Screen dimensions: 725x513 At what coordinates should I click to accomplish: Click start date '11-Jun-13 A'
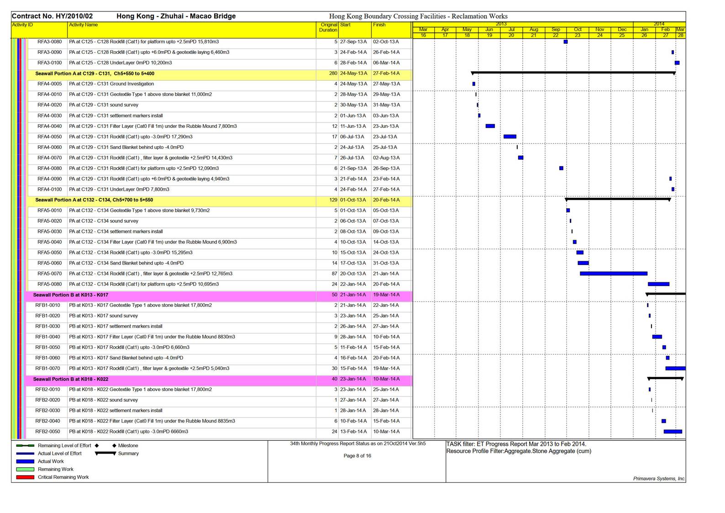coord(353,126)
